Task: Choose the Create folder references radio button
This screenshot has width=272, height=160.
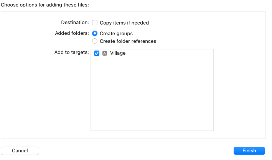Action: (x=95, y=41)
